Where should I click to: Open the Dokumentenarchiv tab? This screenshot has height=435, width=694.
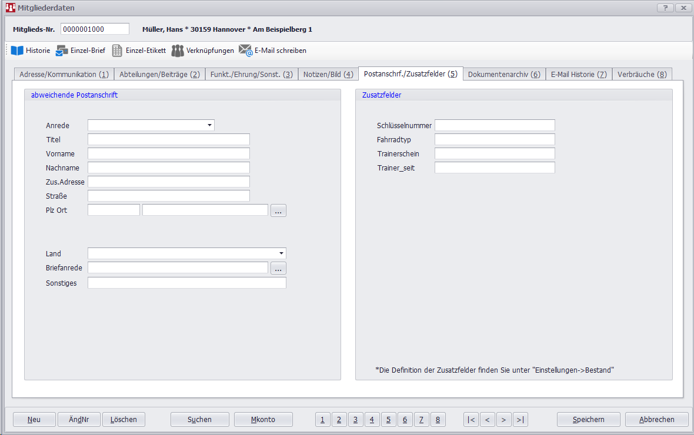point(503,75)
